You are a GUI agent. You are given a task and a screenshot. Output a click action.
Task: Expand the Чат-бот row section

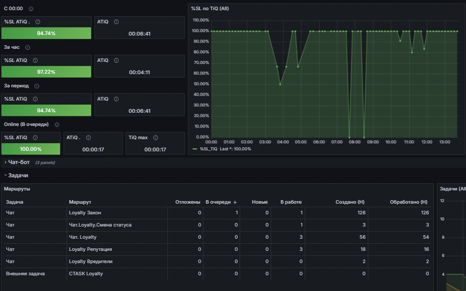point(19,163)
